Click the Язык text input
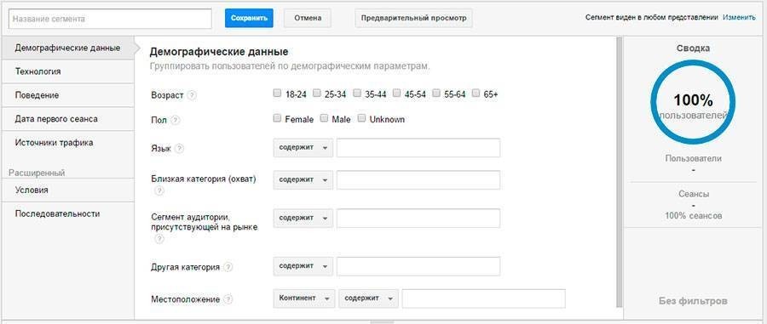The width and height of the screenshot is (767, 324). tap(418, 148)
